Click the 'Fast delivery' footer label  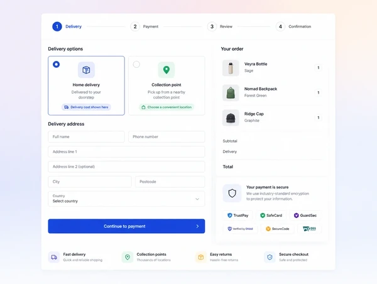point(74,254)
